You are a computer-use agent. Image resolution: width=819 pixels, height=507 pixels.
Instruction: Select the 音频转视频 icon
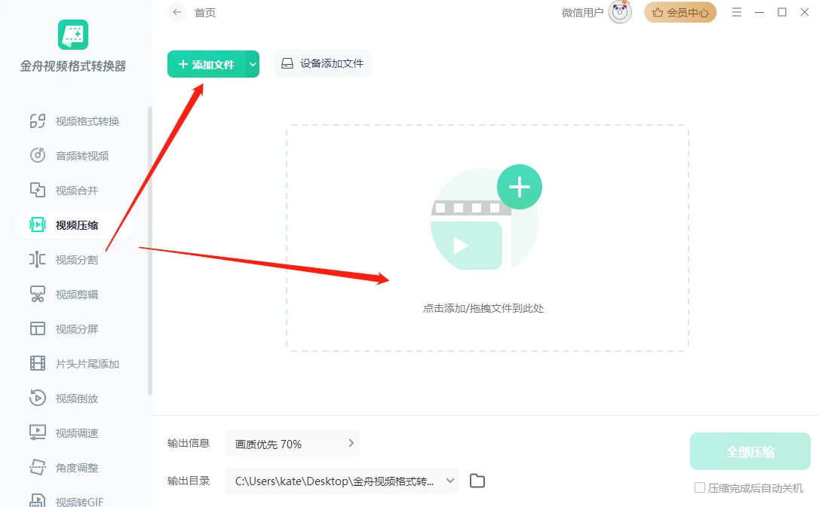coord(38,155)
